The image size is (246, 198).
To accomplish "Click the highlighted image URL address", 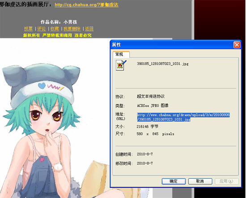I will point(183,117).
